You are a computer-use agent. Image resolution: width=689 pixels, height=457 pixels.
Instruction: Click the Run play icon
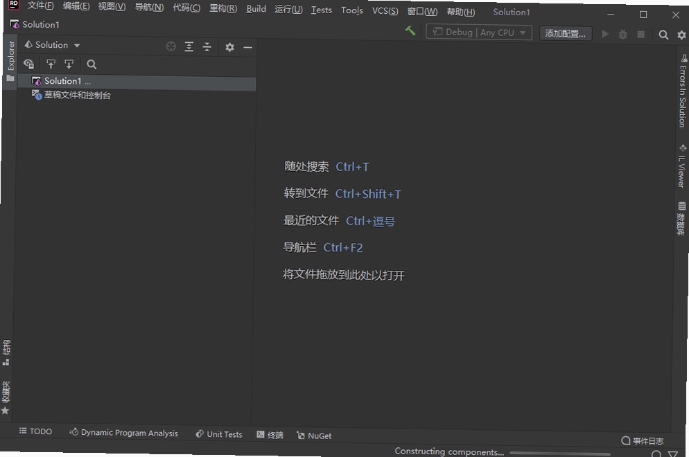click(x=605, y=34)
